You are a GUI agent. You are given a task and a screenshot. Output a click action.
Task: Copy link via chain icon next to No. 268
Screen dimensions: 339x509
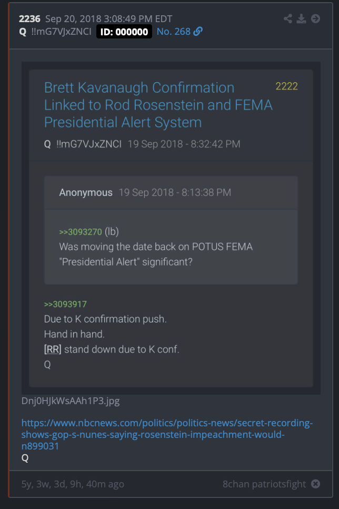(x=198, y=32)
